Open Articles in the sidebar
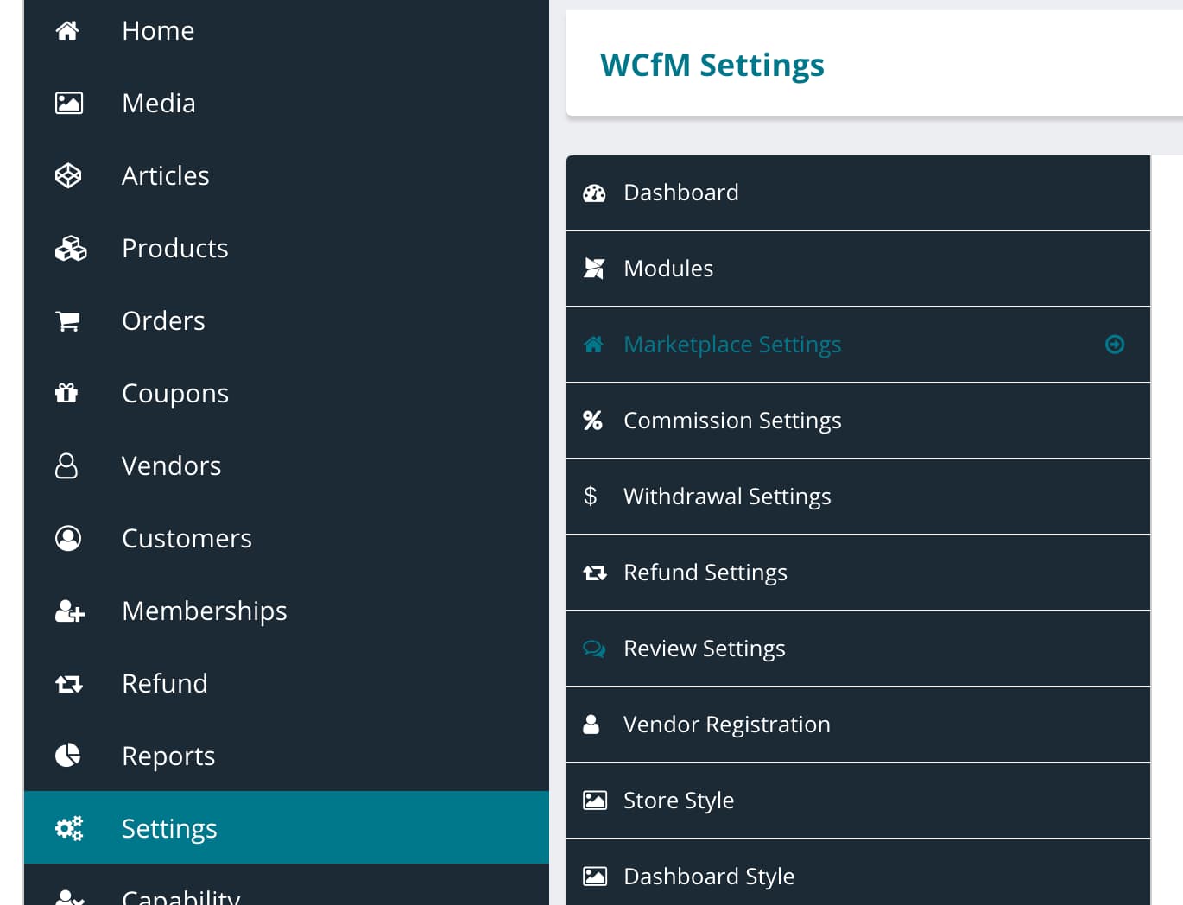Image resolution: width=1183 pixels, height=905 pixels. point(165,176)
